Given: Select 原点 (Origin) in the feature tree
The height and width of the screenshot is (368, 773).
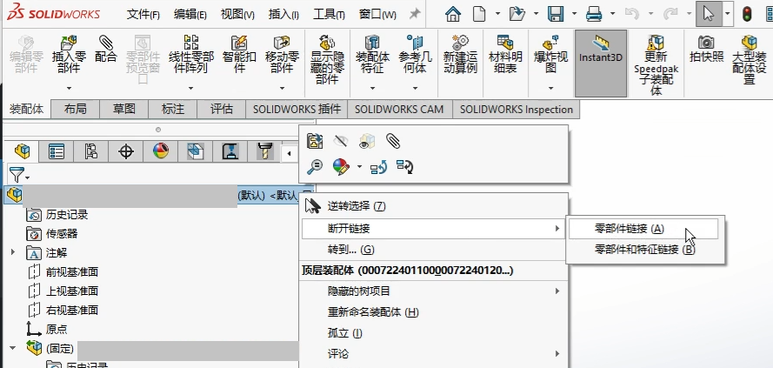Looking at the screenshot, I should [x=57, y=329].
